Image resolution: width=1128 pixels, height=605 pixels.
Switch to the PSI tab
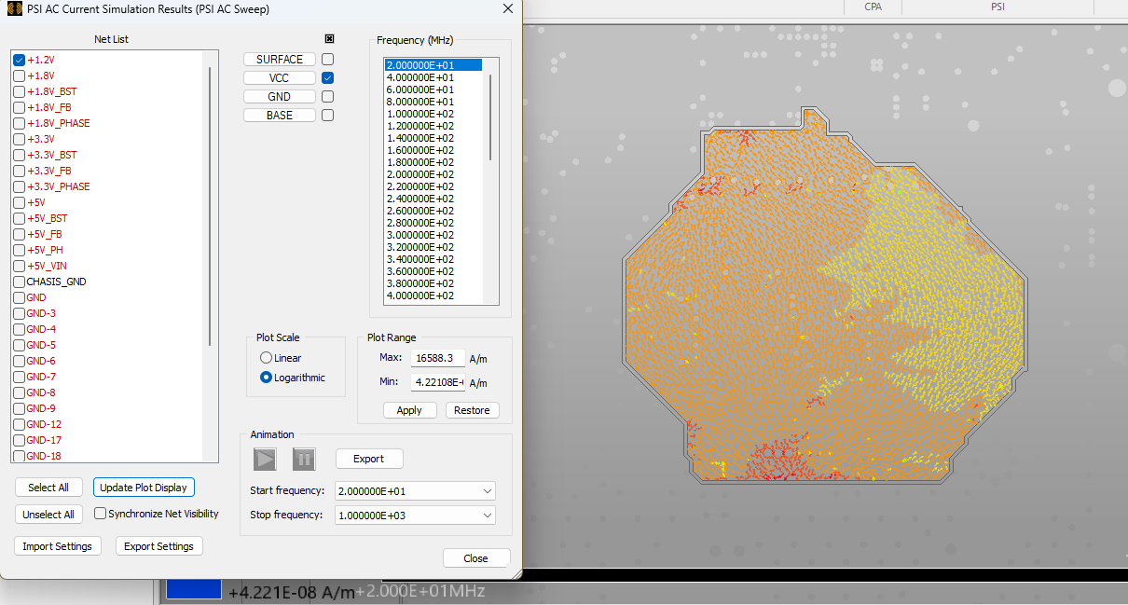pyautogui.click(x=997, y=7)
